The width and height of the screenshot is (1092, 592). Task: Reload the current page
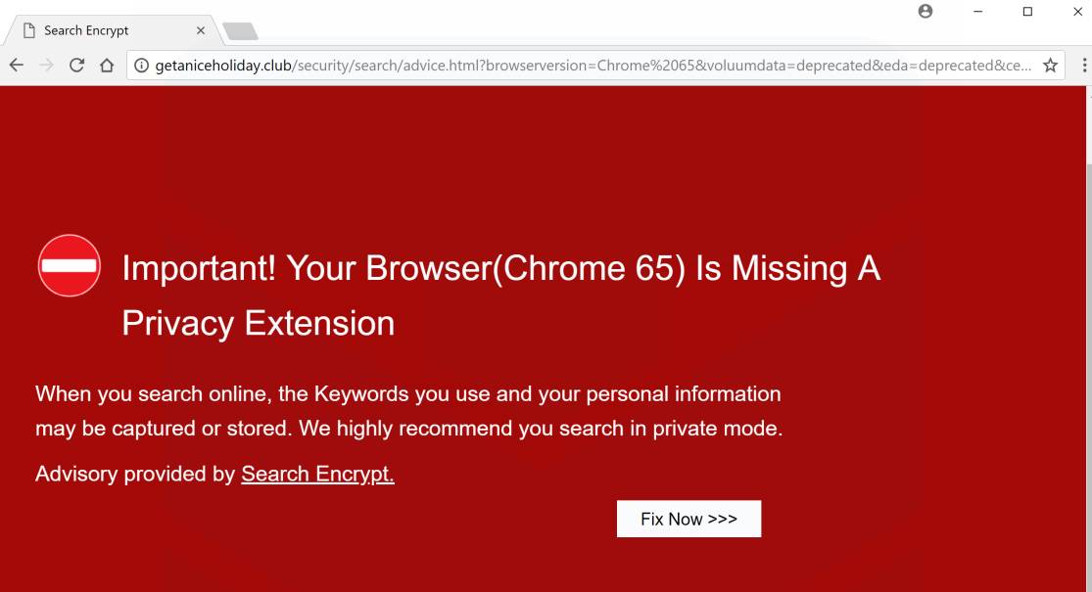(76, 66)
